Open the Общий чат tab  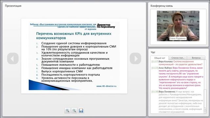pyautogui.click(x=159, y=58)
